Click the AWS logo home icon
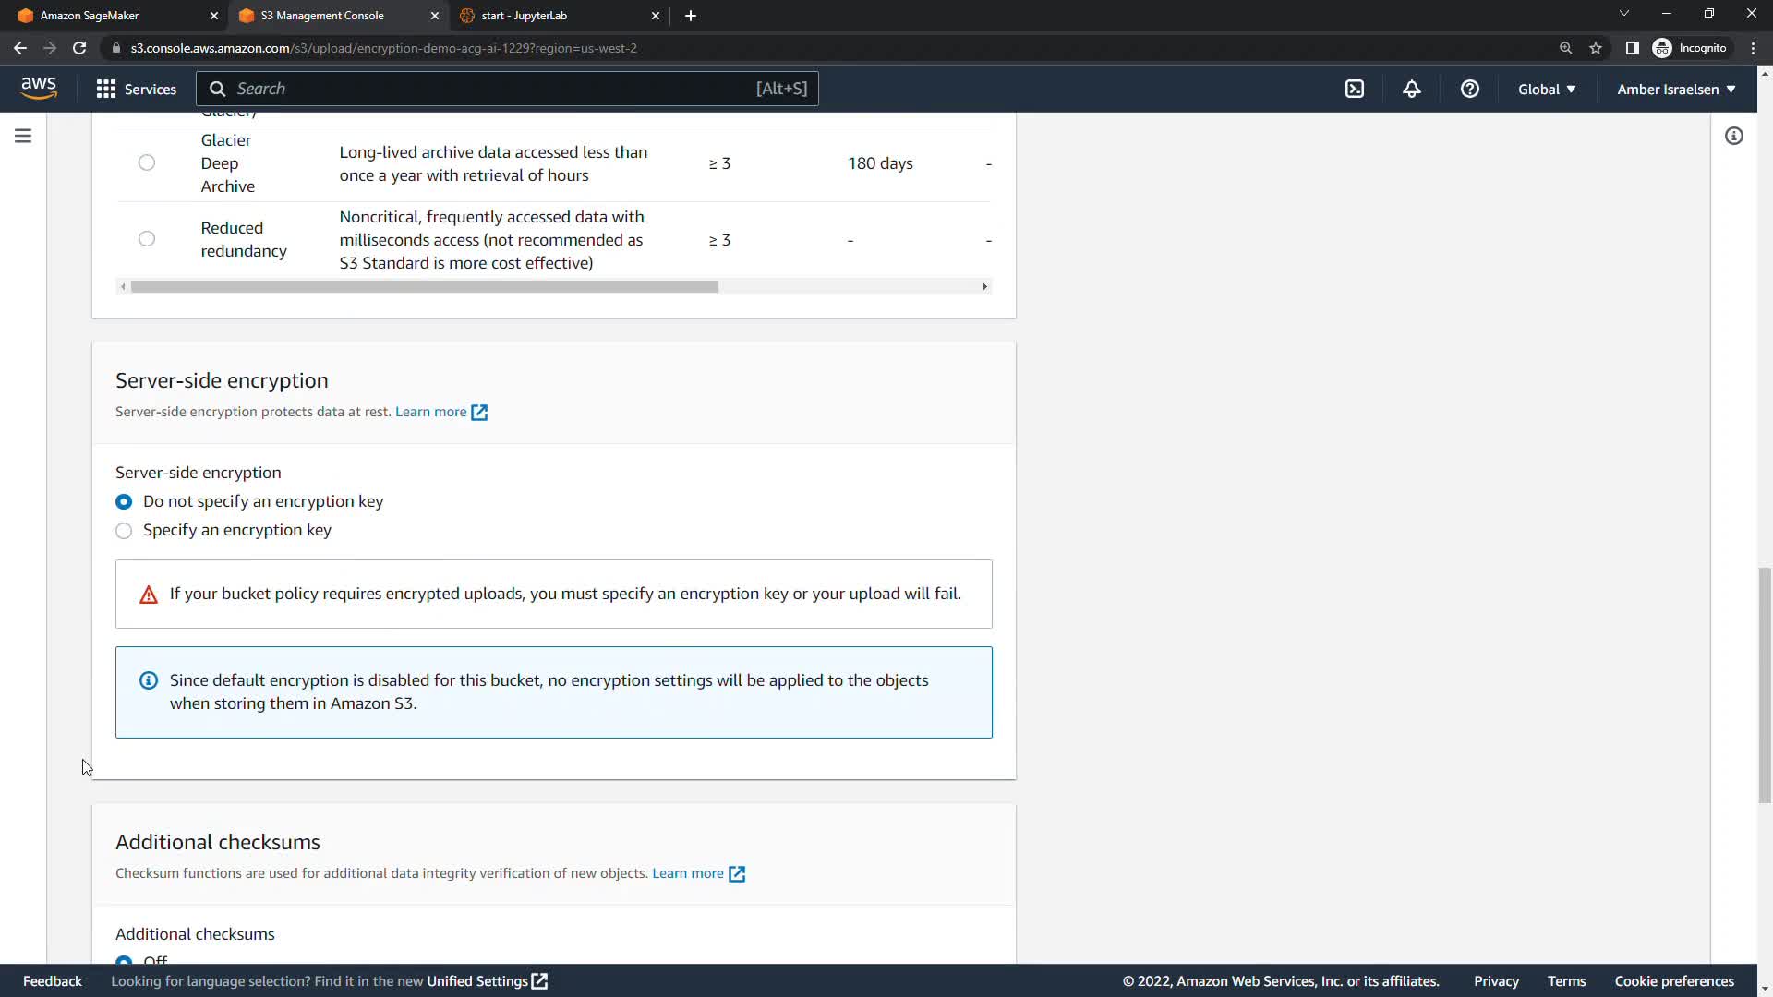This screenshot has height=997, width=1773. pos(39,88)
